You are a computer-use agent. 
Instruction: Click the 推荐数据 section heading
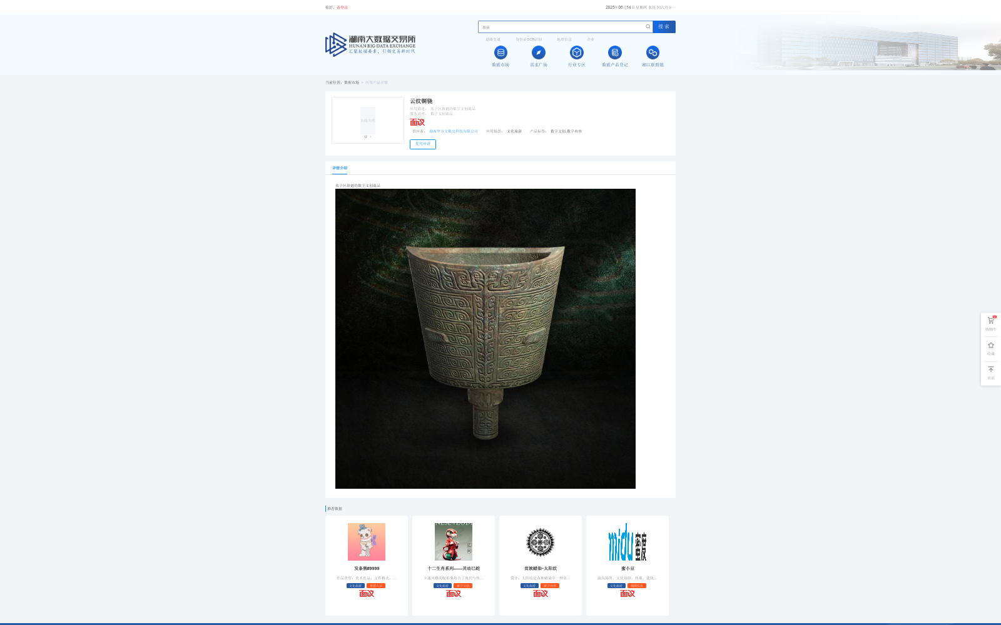point(335,509)
